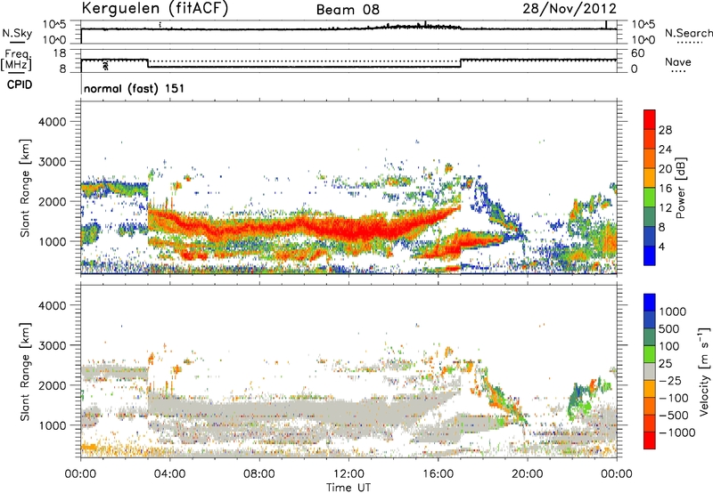Click the 'Nave' legend label

[678, 61]
